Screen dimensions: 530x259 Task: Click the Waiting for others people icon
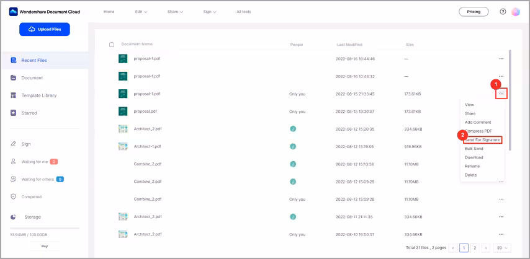(x=14, y=179)
